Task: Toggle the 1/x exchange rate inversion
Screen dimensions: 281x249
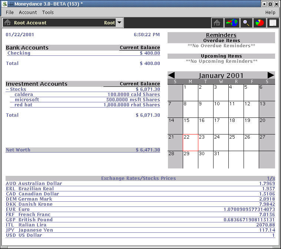Action: coord(271,178)
